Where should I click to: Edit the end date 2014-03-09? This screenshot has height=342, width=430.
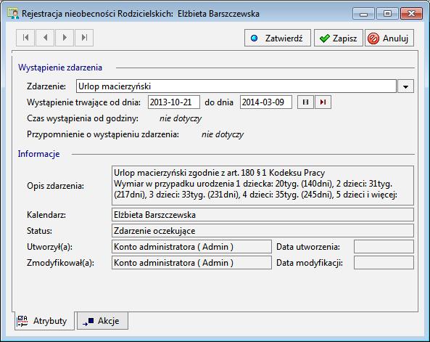click(x=265, y=102)
